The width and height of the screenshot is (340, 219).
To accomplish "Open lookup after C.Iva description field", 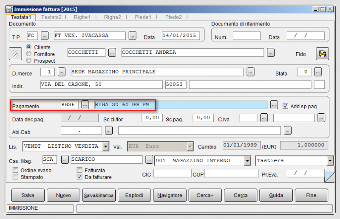I will 321,118.
